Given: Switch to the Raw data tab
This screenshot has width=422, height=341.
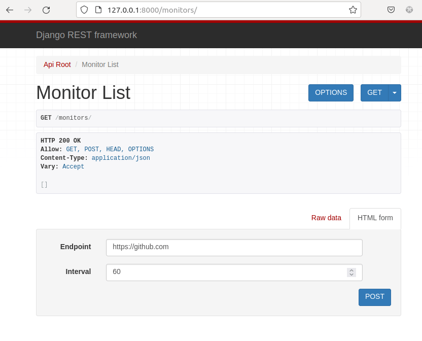Looking at the screenshot, I should (x=326, y=218).
